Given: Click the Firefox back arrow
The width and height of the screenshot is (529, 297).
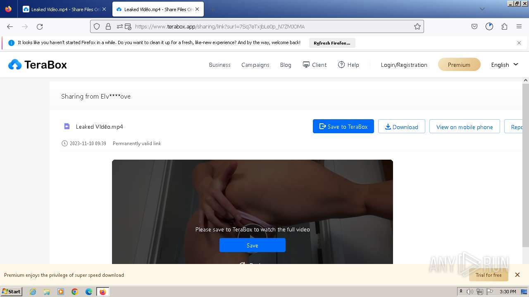Looking at the screenshot, I should [x=10, y=26].
